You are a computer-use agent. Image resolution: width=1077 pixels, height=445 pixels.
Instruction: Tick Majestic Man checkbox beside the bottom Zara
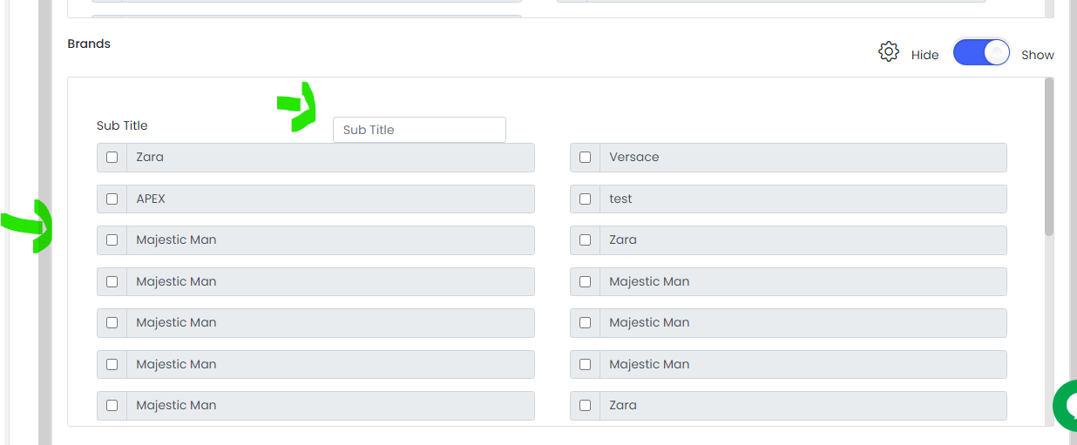112,406
